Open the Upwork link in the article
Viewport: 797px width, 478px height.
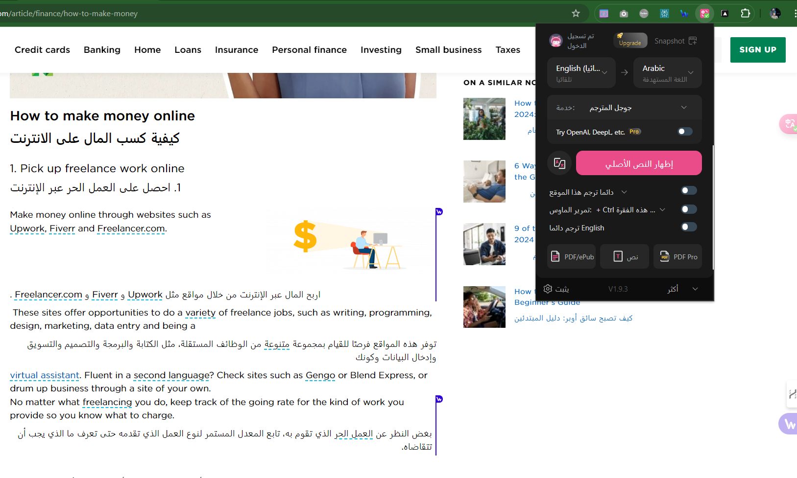(x=27, y=228)
